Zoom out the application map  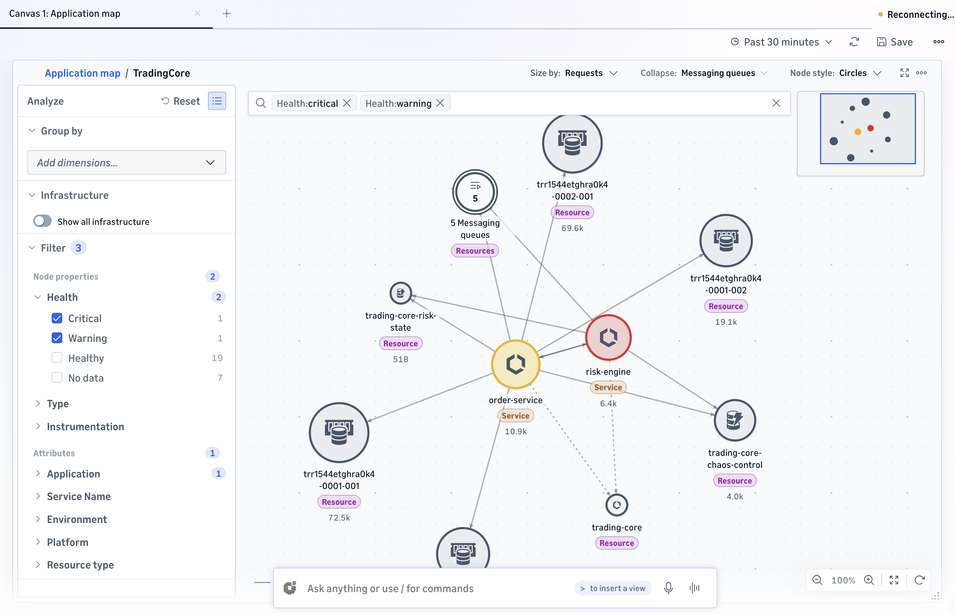(x=817, y=580)
